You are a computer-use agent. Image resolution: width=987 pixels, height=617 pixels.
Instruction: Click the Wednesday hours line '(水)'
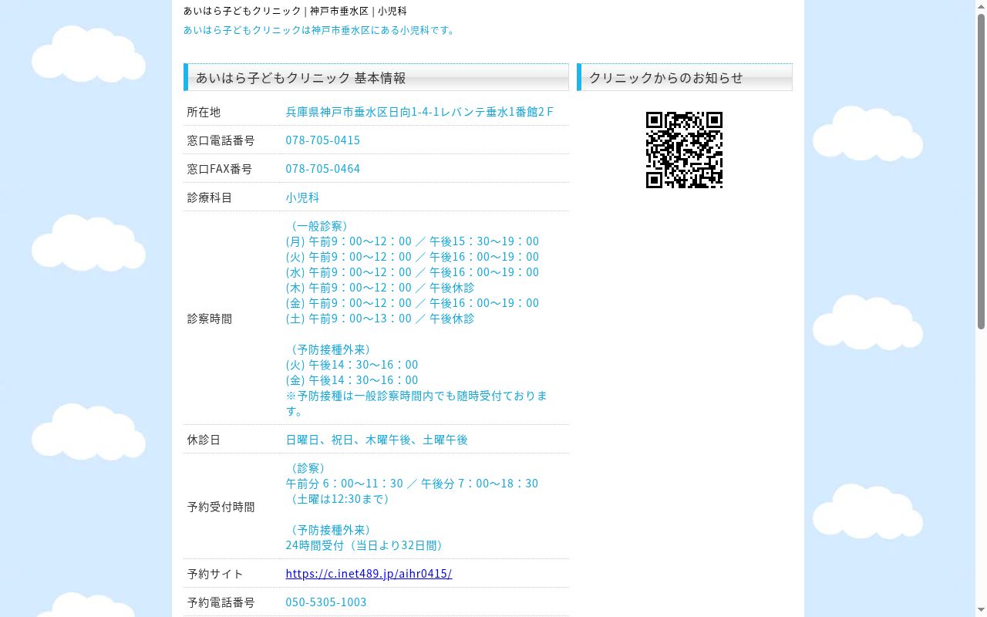coord(413,272)
